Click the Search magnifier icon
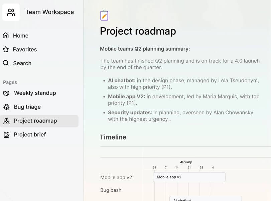 [6, 63]
